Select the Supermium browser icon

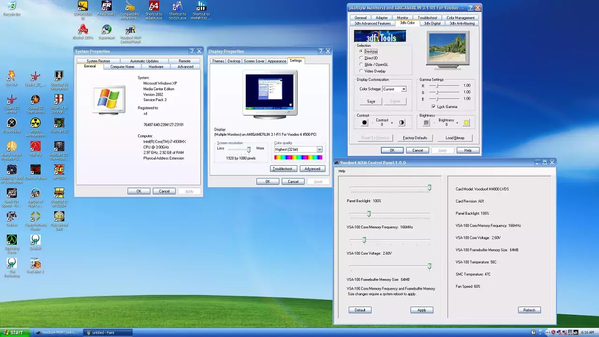[107, 32]
